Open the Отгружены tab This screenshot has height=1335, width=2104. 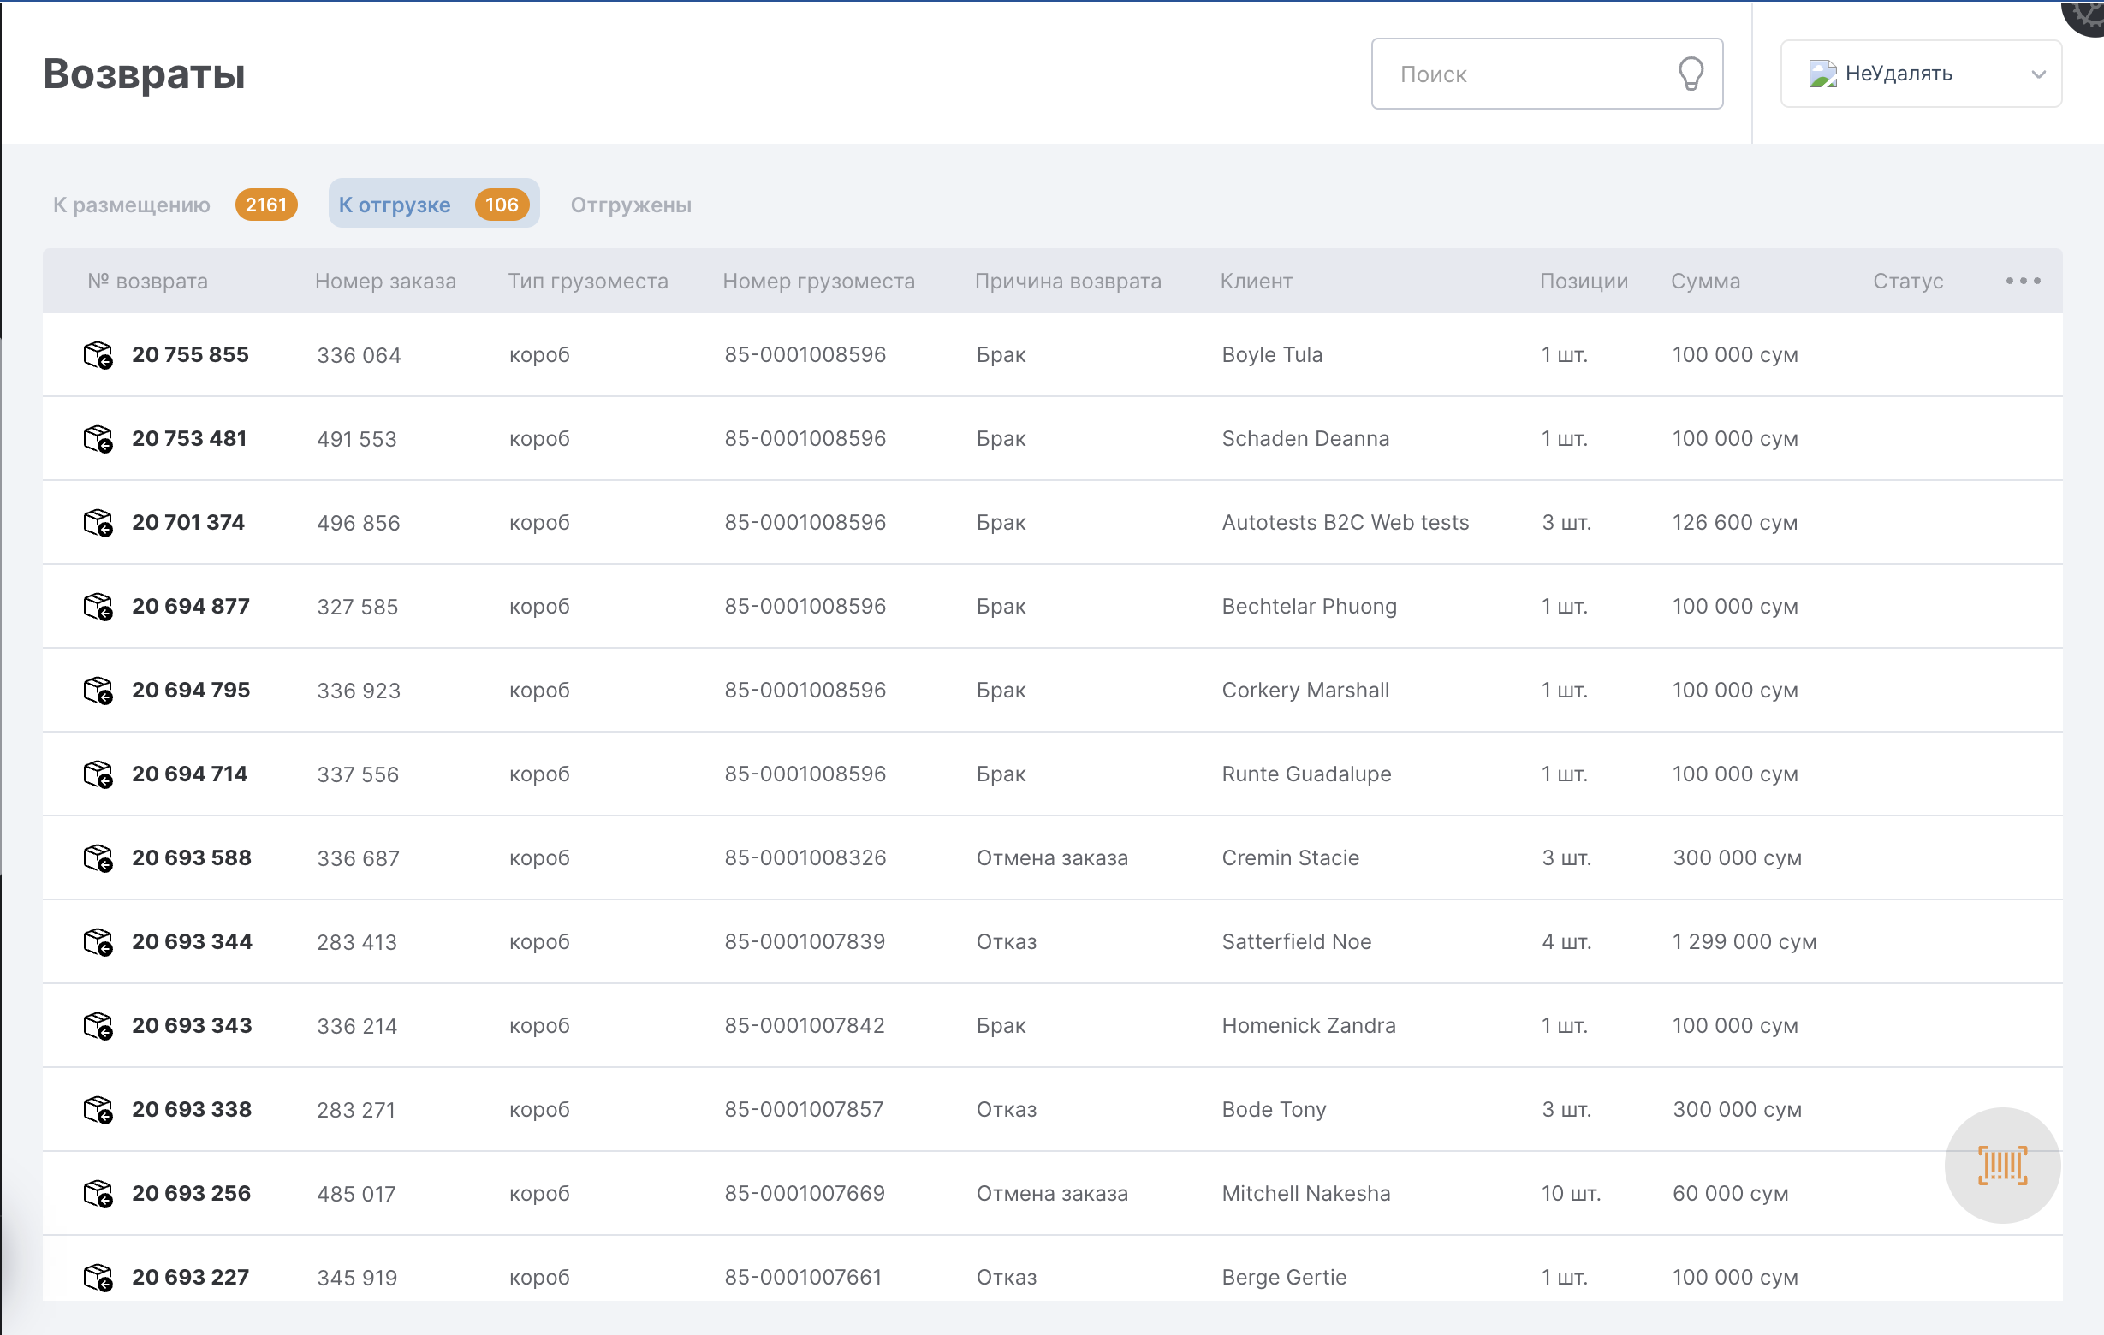[630, 205]
